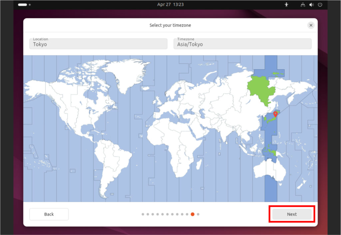
Task: Close the timezone installer dialog
Action: tap(311, 25)
